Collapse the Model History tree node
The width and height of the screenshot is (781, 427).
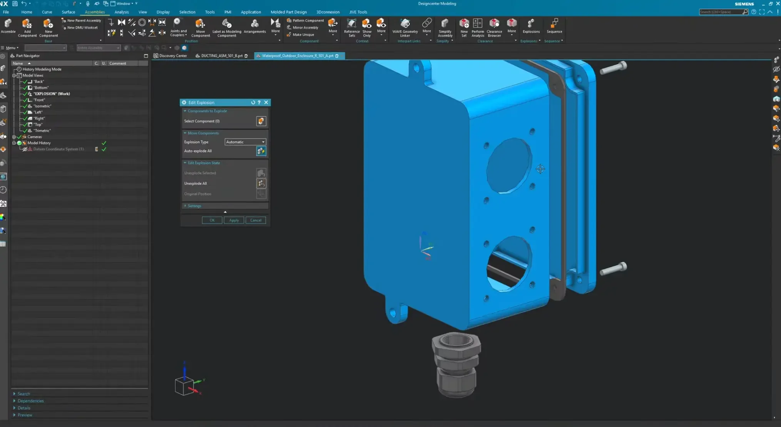click(x=14, y=143)
